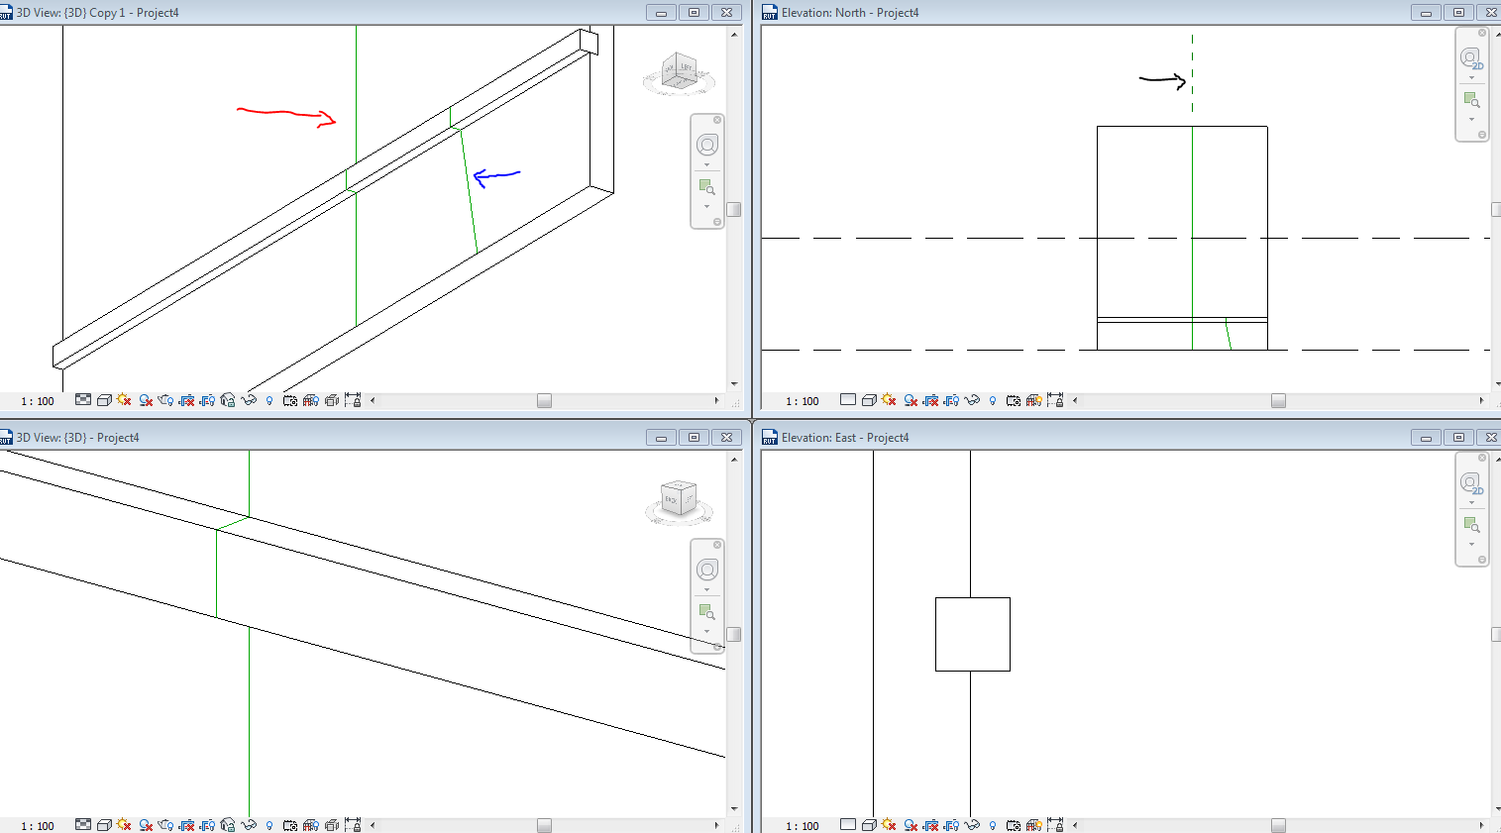Viewport: 1501px width, 833px height.
Task: Select Temporary Hide/Isolate glasses in the East elevation
Action: [x=970, y=824]
